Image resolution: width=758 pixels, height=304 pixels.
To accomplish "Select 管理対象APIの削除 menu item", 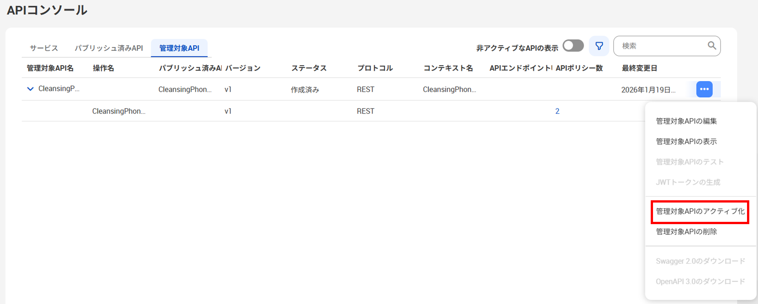I will (x=686, y=232).
